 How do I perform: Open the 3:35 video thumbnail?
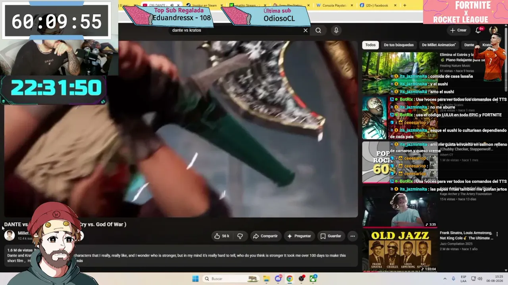coord(400,207)
